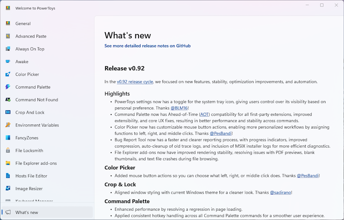Open the AOT link in Highlights

tap(204, 114)
